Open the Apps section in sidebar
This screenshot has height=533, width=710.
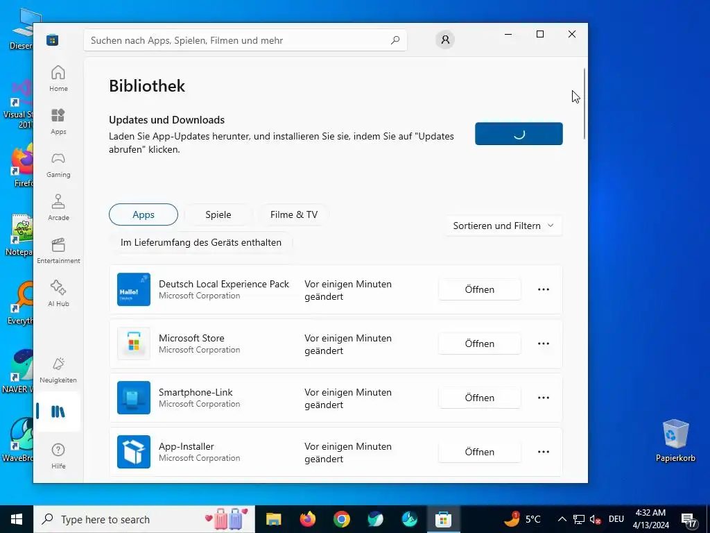click(58, 121)
